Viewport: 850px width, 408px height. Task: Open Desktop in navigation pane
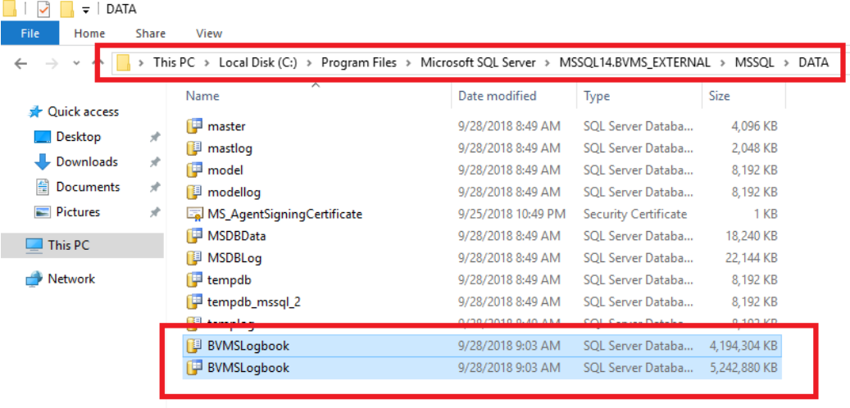[78, 137]
